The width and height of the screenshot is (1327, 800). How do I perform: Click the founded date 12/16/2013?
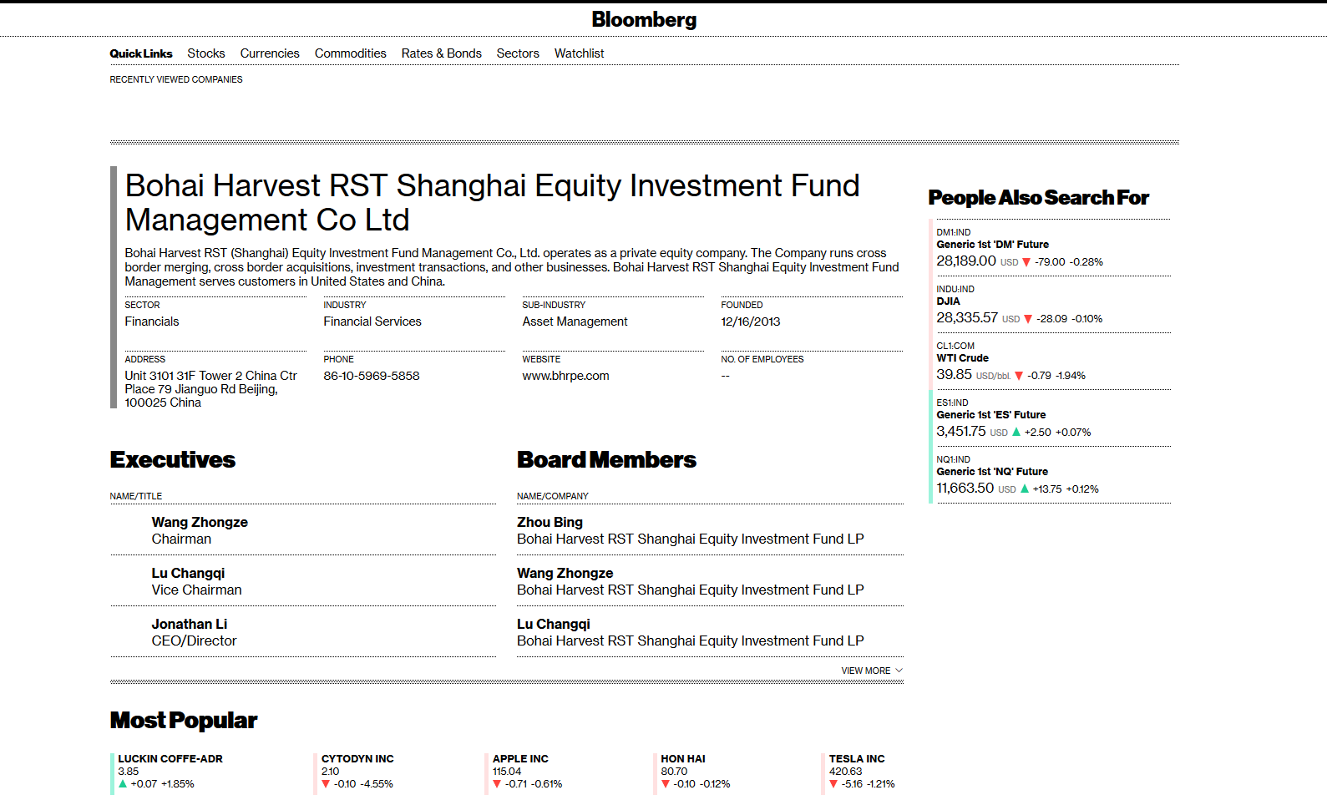751,322
